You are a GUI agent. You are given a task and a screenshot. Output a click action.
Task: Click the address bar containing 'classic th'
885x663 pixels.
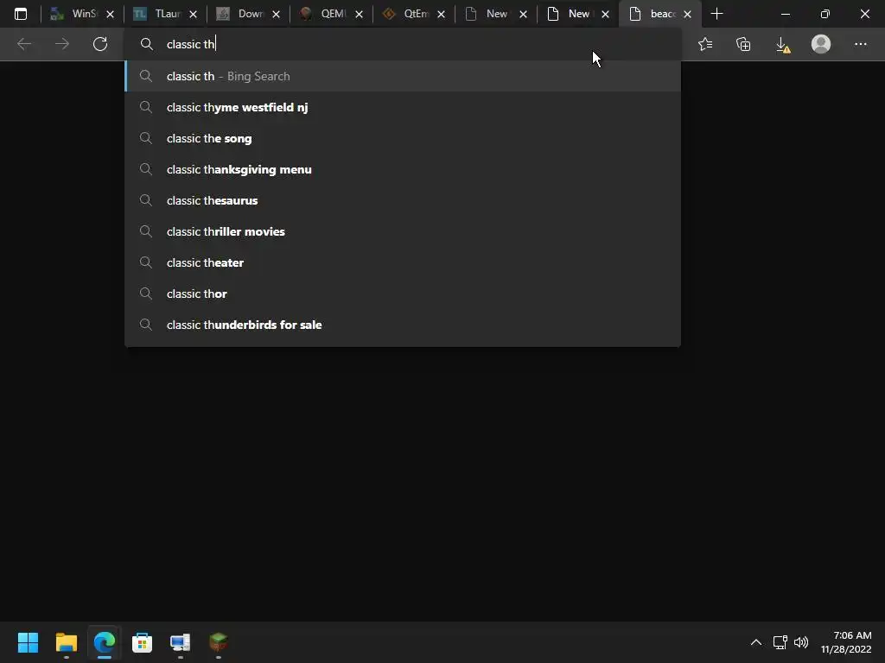[x=403, y=44]
